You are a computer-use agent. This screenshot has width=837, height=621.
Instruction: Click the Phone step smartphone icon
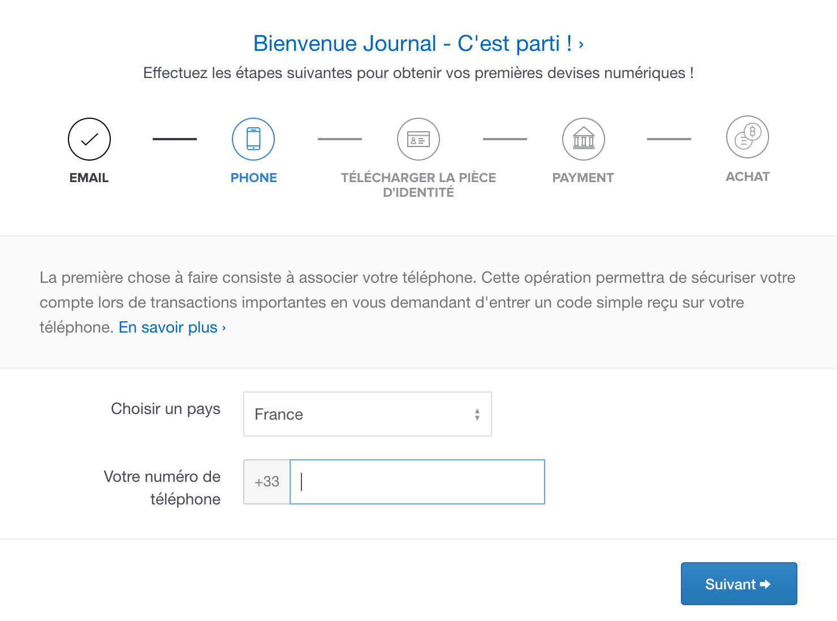coord(253,139)
